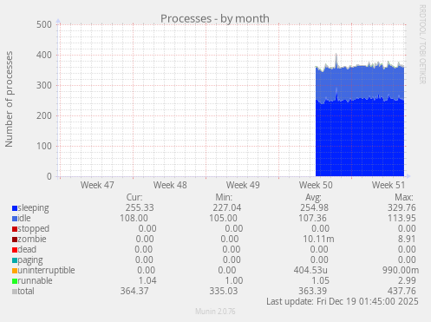431x322 pixels.
Task: Click the 'total' legend label
Action: pyautogui.click(x=26, y=291)
